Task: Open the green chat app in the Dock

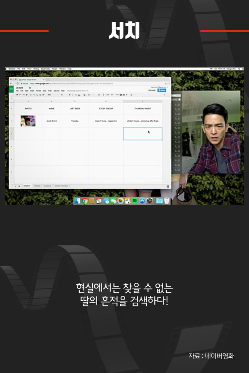Action: pos(114,201)
